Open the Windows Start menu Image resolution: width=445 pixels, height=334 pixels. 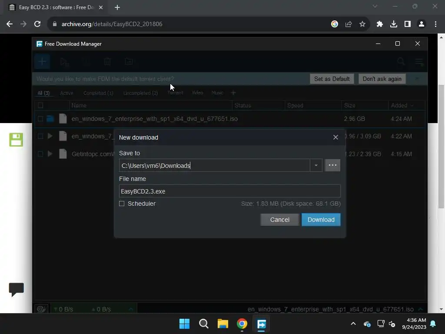tap(184, 324)
